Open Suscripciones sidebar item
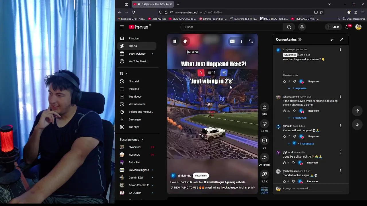The height and width of the screenshot is (206, 367). tap(137, 54)
